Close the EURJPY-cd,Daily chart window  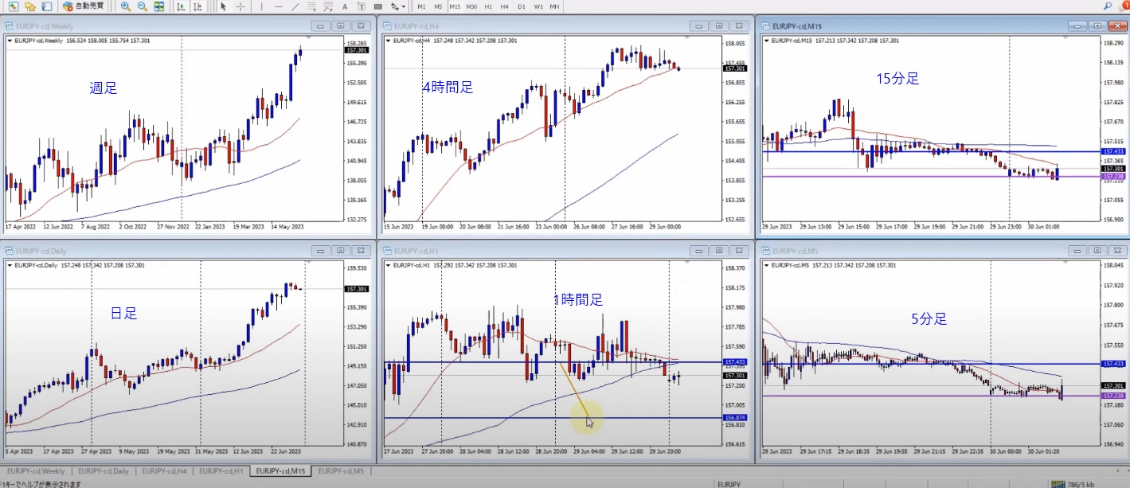(x=360, y=250)
